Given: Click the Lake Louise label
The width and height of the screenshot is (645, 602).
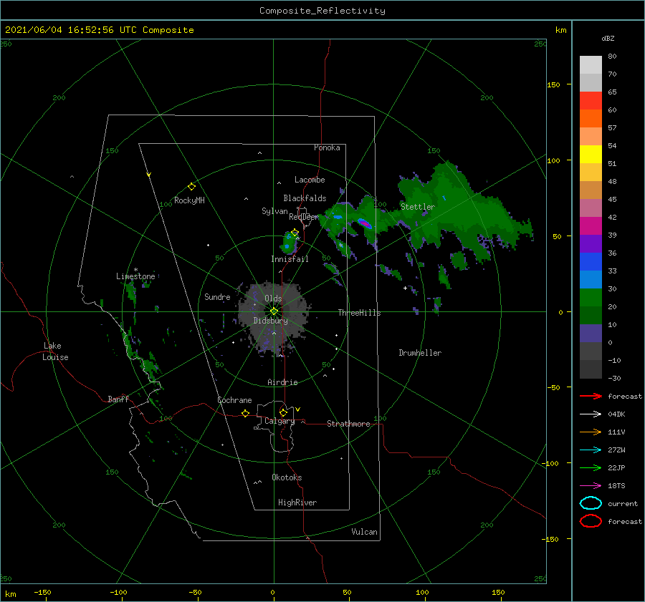Looking at the screenshot, I should coord(55,351).
